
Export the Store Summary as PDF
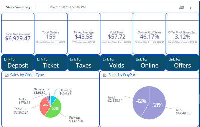pyautogui.click(x=181, y=7)
